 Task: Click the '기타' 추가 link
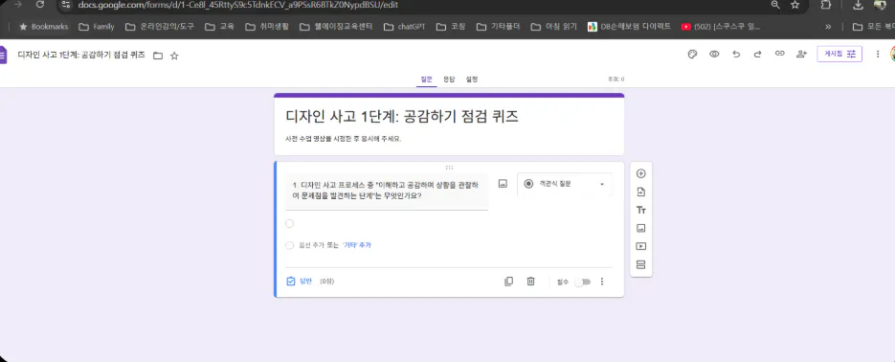[357, 245]
